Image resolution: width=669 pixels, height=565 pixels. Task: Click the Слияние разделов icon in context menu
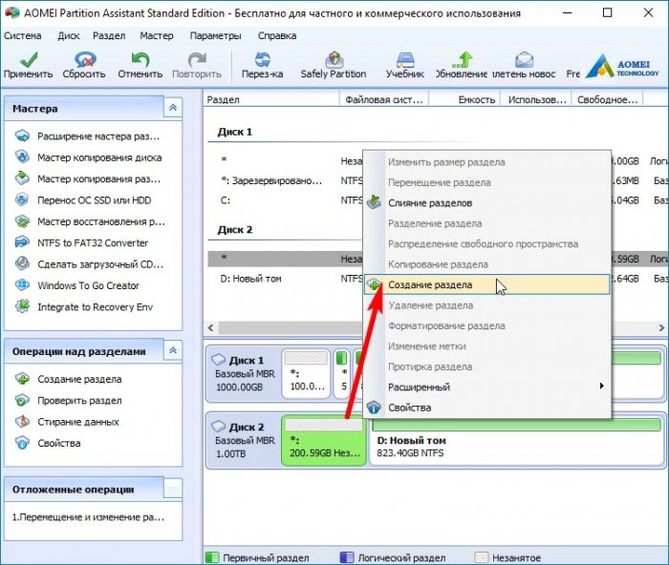tap(375, 202)
